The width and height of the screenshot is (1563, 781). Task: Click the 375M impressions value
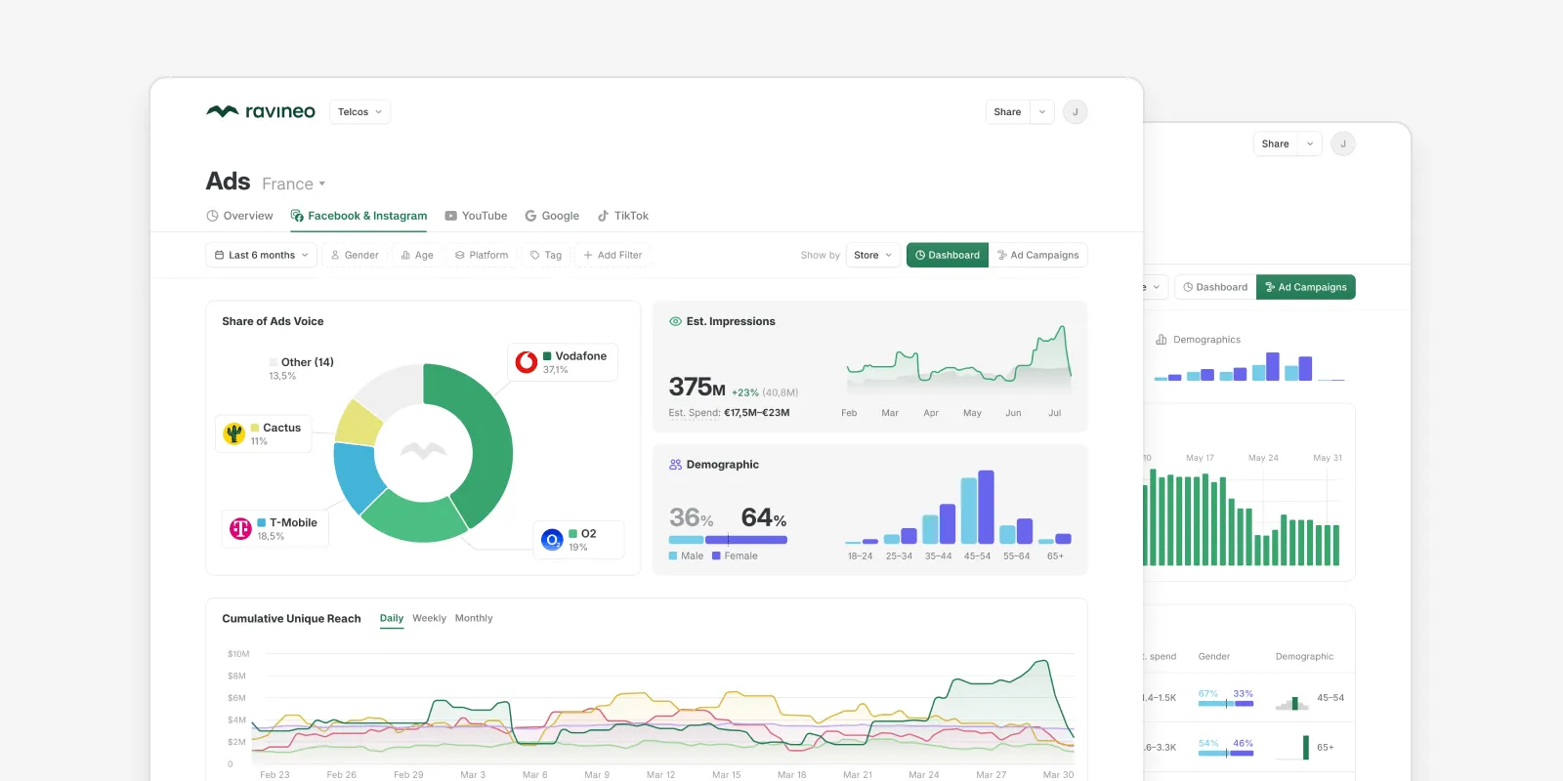point(697,388)
